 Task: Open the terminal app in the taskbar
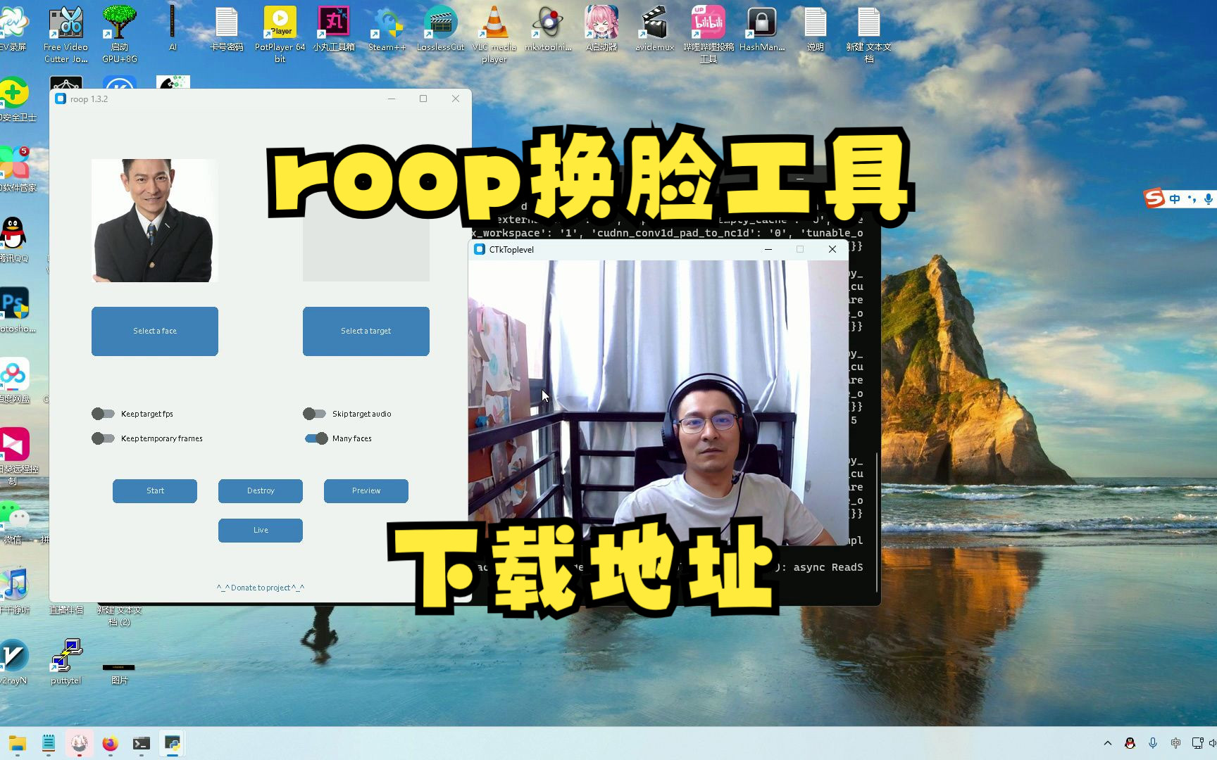(142, 743)
